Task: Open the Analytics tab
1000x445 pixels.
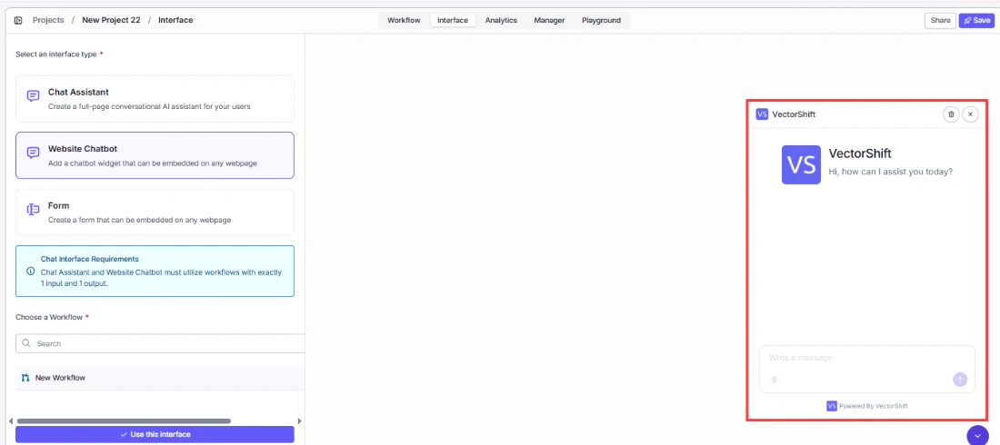Action: pos(501,20)
